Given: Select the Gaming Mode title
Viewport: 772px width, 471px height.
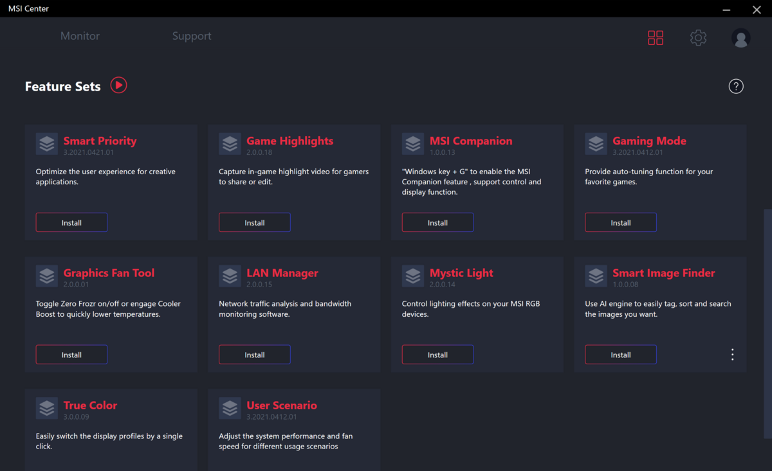Looking at the screenshot, I should click(x=649, y=141).
